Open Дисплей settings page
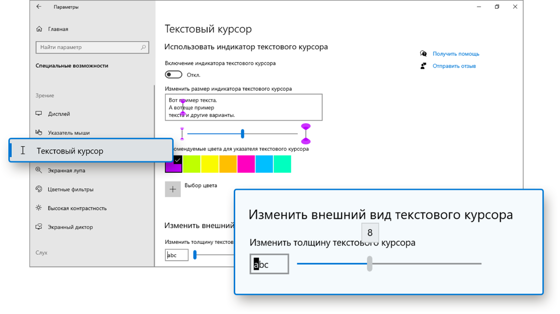Viewport: 560px width, 314px height. (59, 114)
